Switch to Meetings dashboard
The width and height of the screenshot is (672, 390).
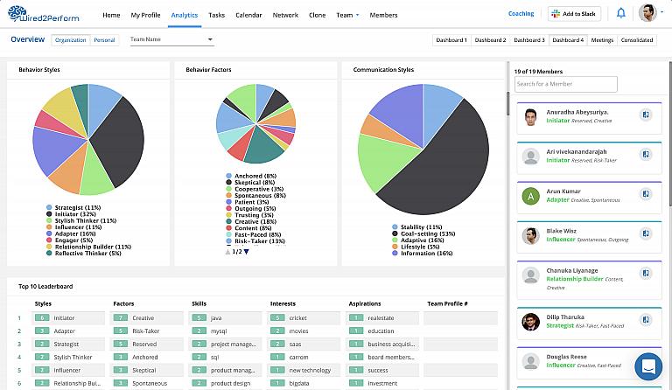pos(602,40)
